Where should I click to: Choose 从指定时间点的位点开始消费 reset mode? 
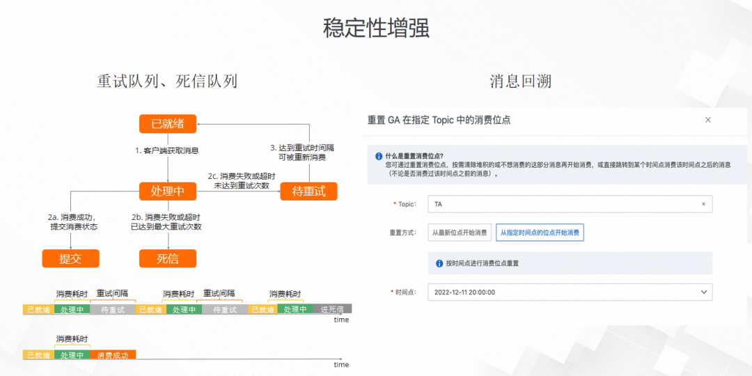[x=540, y=233]
